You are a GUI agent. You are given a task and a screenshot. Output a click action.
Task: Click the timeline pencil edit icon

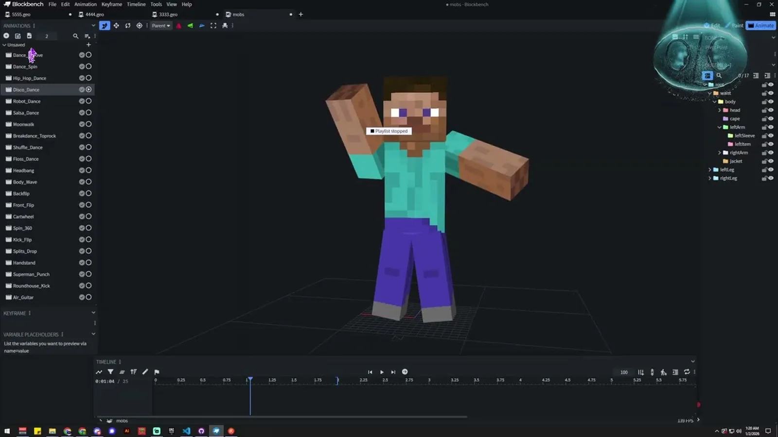click(145, 372)
